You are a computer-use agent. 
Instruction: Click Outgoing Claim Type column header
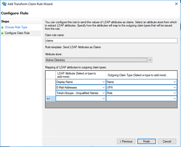pos(141,75)
